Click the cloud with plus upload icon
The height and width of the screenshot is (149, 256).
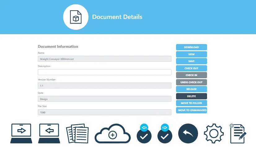click(113, 133)
